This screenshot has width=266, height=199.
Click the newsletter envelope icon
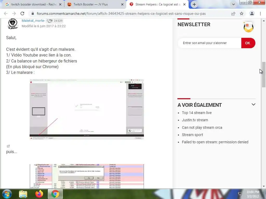point(248,27)
